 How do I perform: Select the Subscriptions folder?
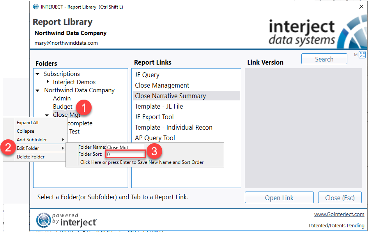click(x=62, y=74)
